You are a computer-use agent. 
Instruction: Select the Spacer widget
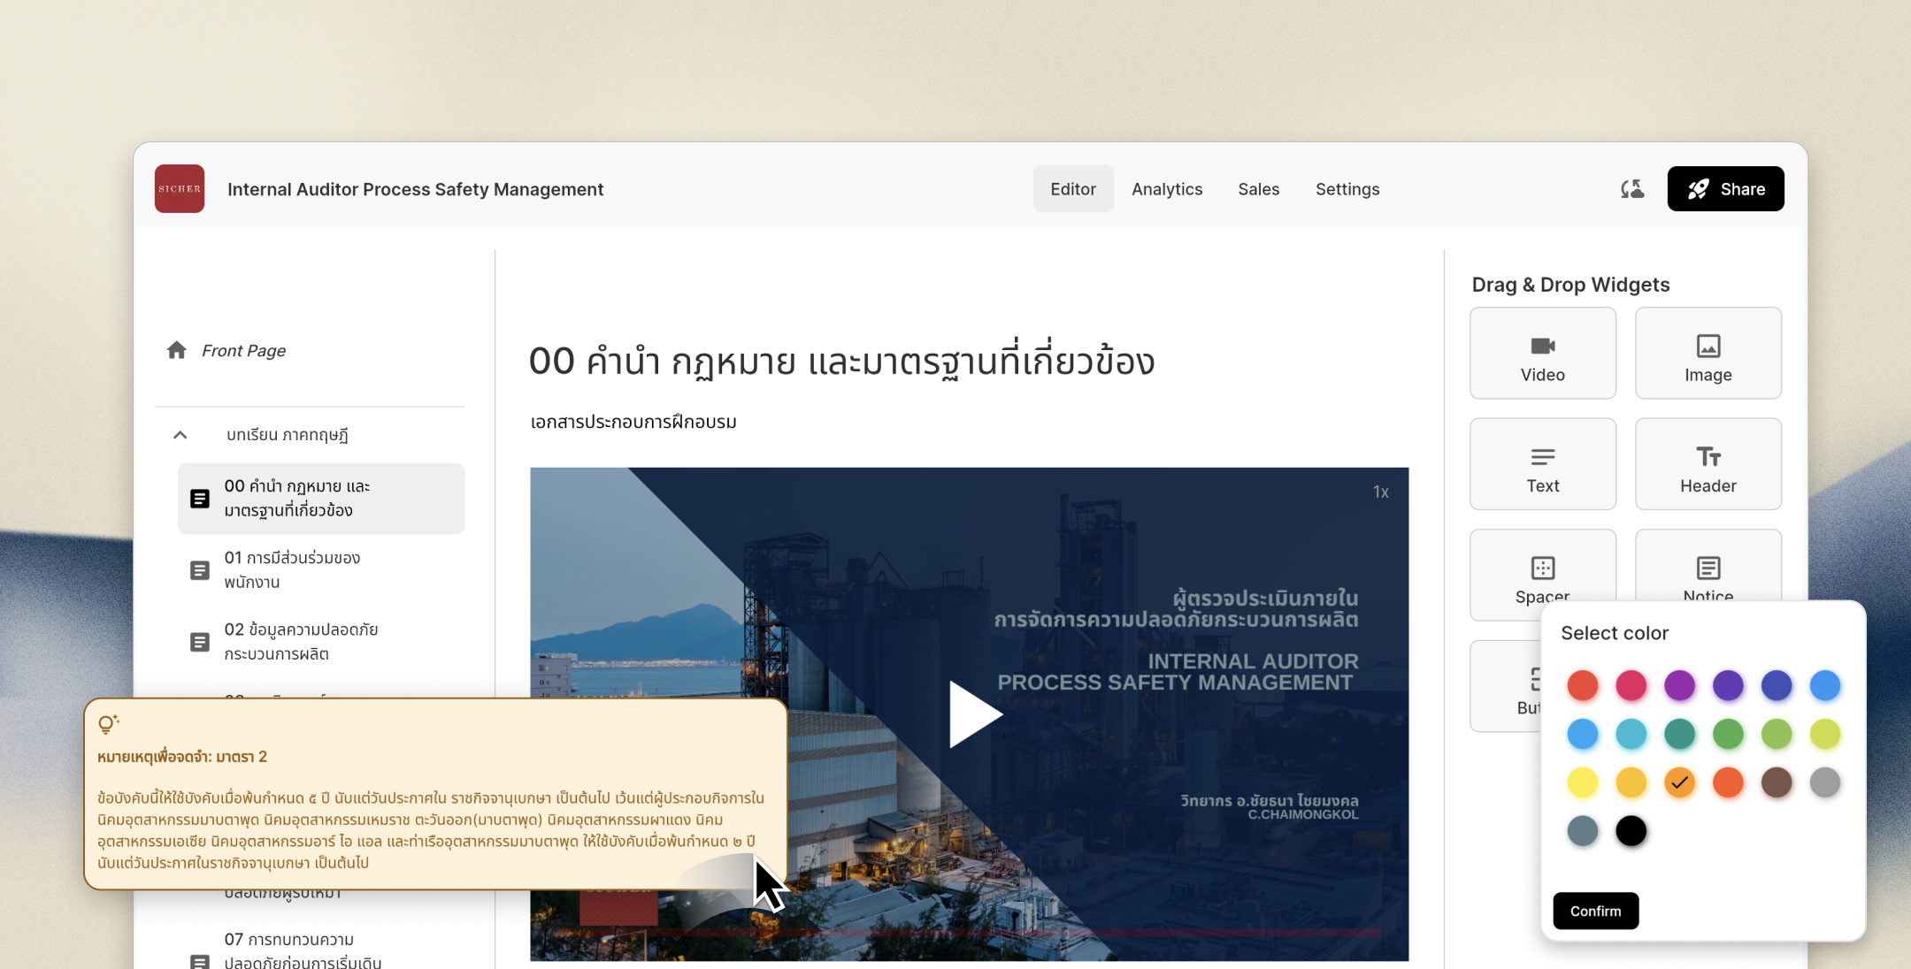pos(1542,570)
